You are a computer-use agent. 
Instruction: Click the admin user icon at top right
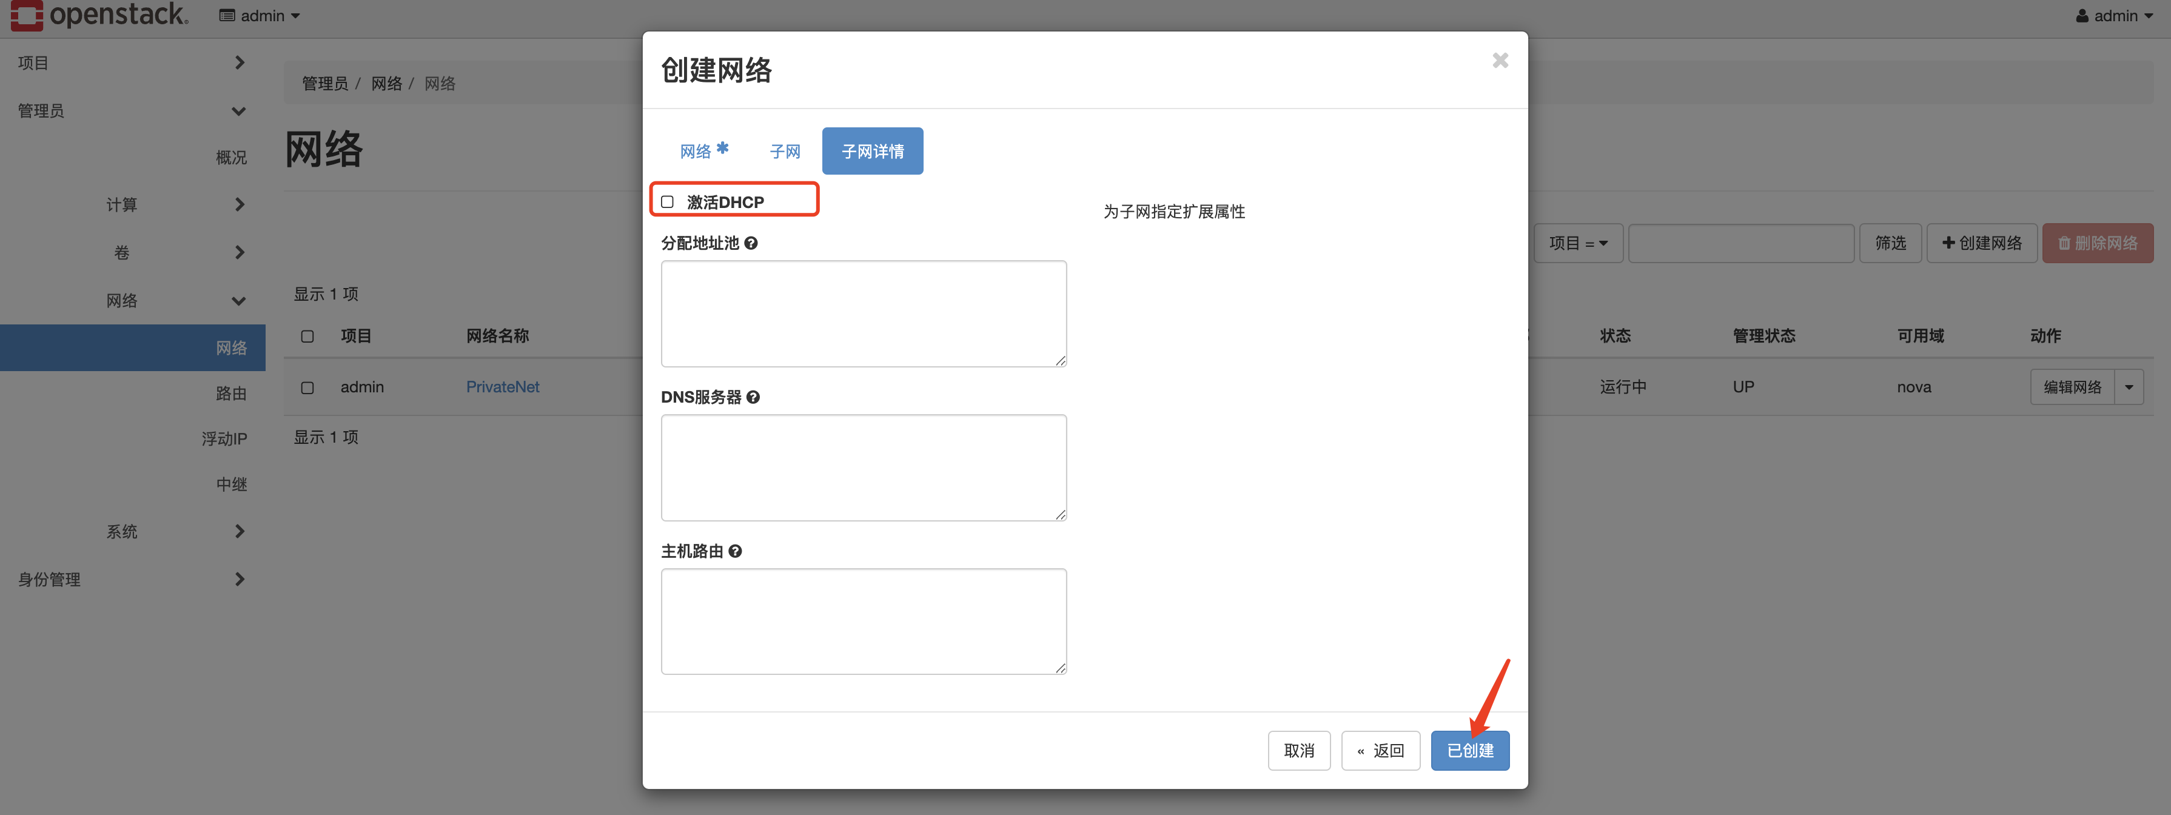coord(2081,15)
